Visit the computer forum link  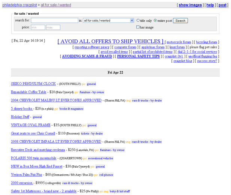click(x=125, y=47)
